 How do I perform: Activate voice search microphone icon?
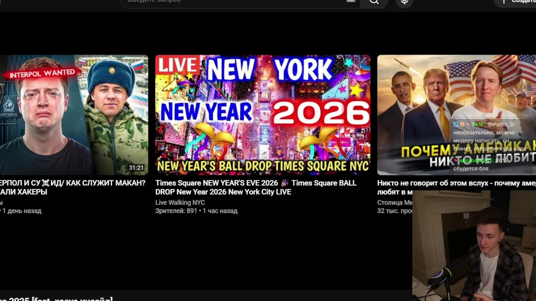[405, 2]
